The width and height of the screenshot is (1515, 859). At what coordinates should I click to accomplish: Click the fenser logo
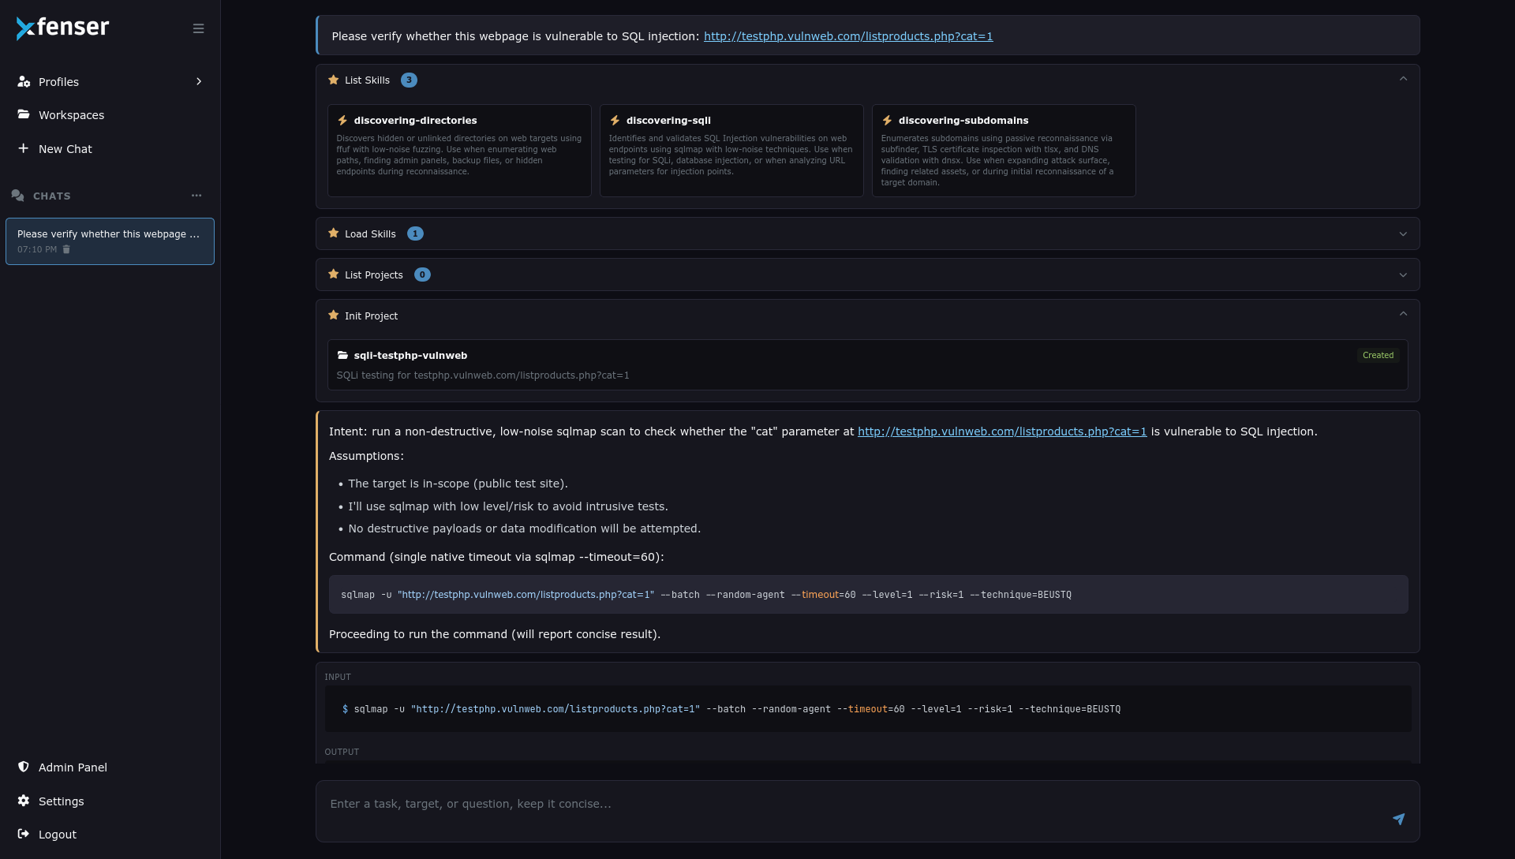pyautogui.click(x=62, y=28)
